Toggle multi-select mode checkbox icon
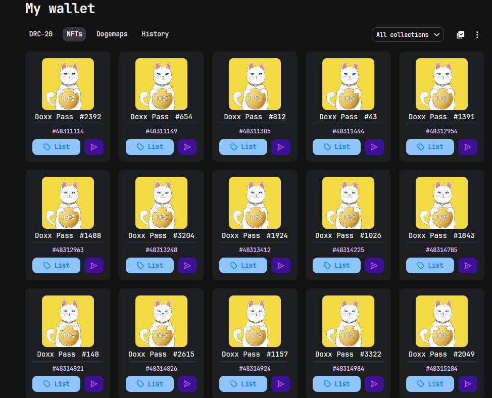 pyautogui.click(x=460, y=34)
